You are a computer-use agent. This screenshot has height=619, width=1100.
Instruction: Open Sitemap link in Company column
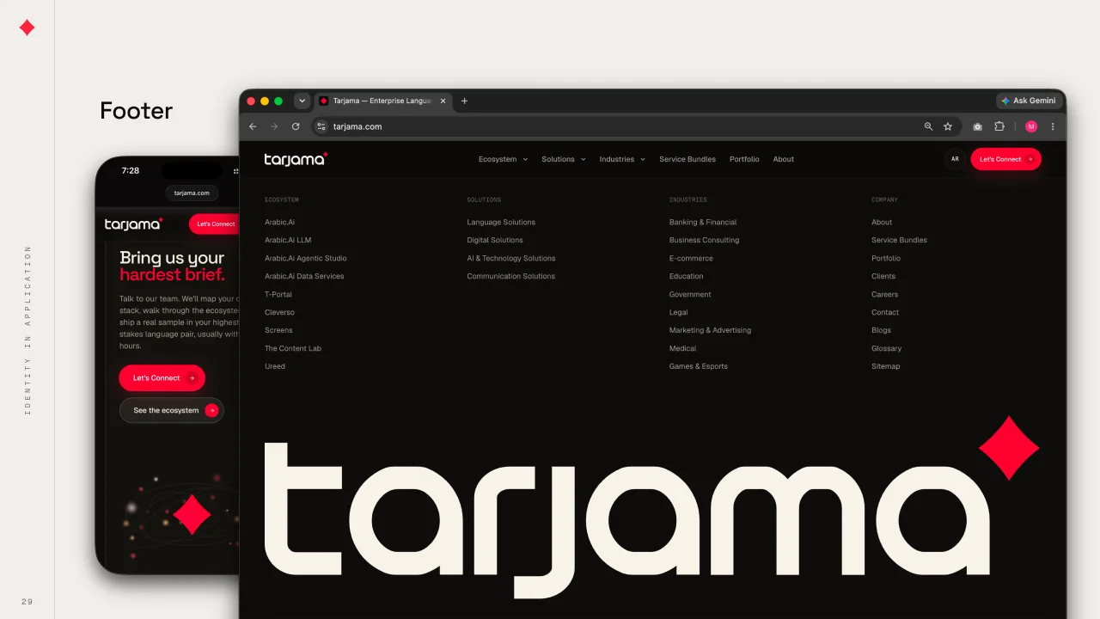pos(886,366)
